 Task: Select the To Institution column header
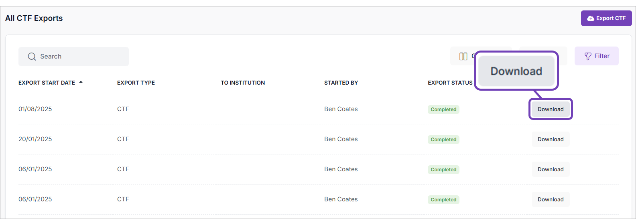coord(243,83)
